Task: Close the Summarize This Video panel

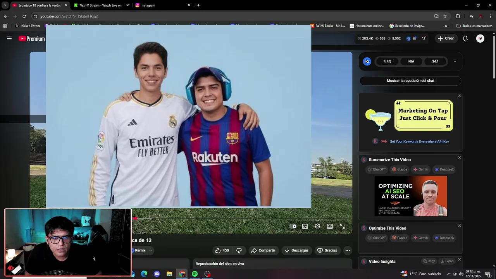Action: coord(460,158)
